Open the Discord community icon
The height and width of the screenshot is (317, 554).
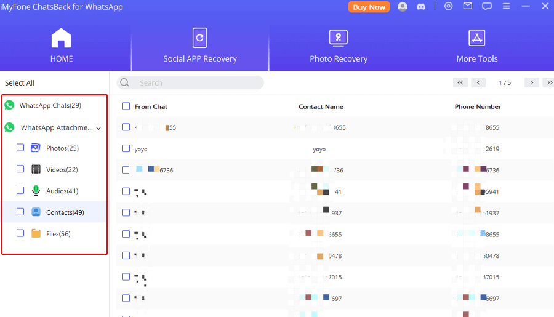tap(421, 7)
